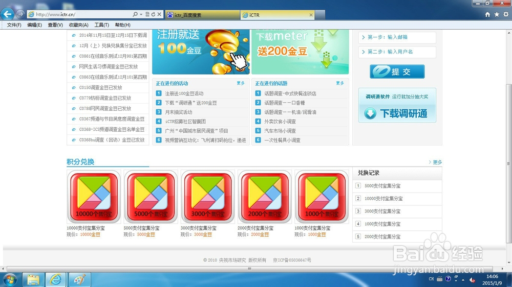512x287 pixels.
Task: Open the iCTR招募社区智囊团 link
Action: tap(185, 122)
